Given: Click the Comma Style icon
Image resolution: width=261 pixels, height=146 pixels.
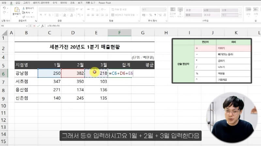Looking at the screenshot, I should [x=155, y=15].
